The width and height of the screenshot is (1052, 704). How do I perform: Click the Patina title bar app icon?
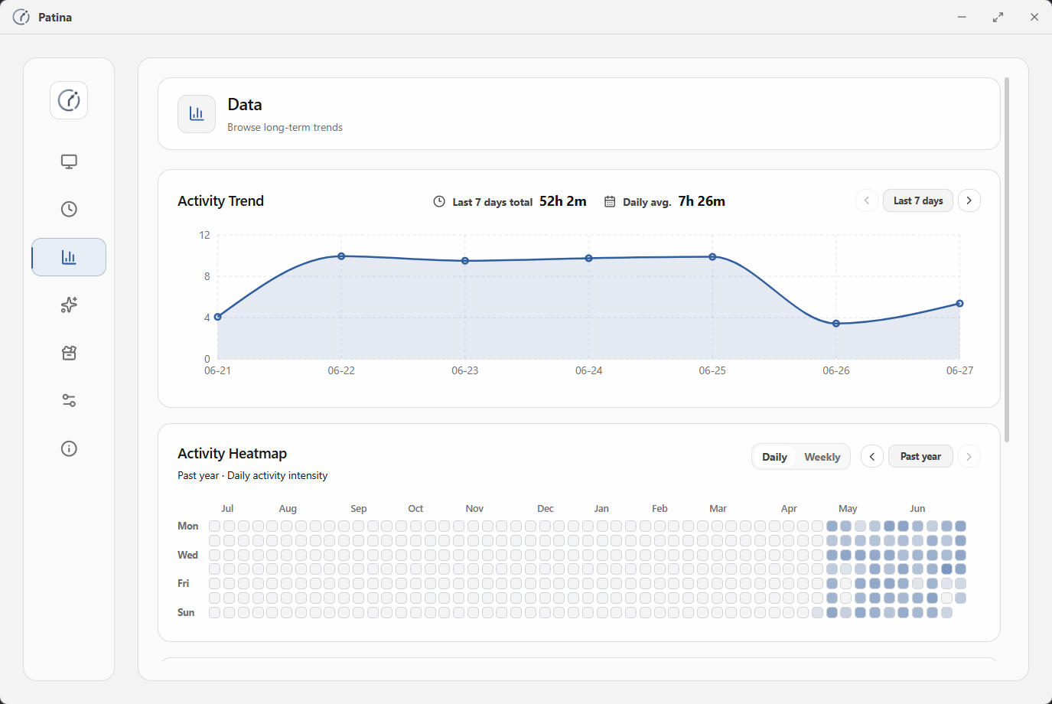point(21,17)
